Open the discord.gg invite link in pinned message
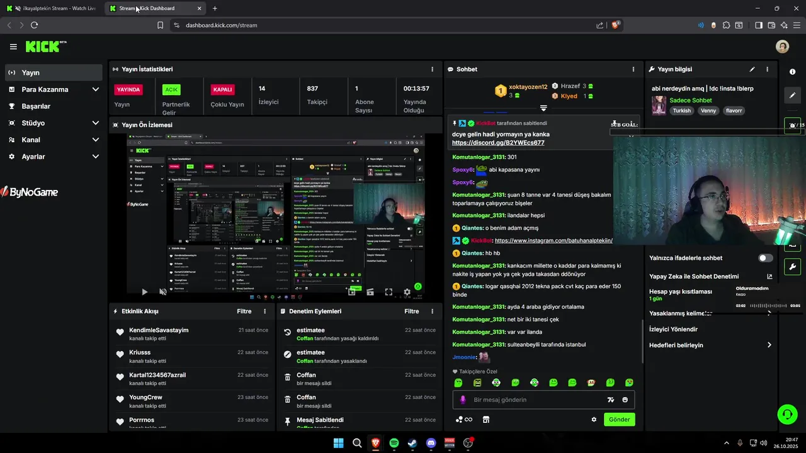Viewport: 806px width, 453px height. [x=498, y=143]
